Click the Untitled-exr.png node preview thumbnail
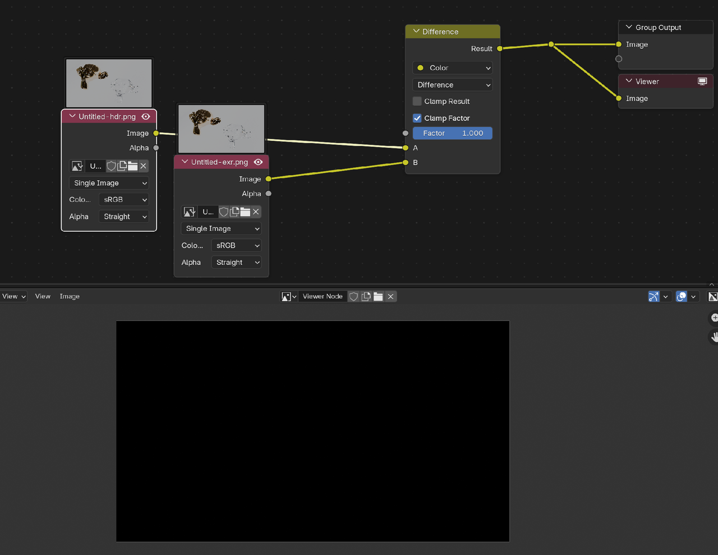This screenshot has width=718, height=555. point(221,129)
